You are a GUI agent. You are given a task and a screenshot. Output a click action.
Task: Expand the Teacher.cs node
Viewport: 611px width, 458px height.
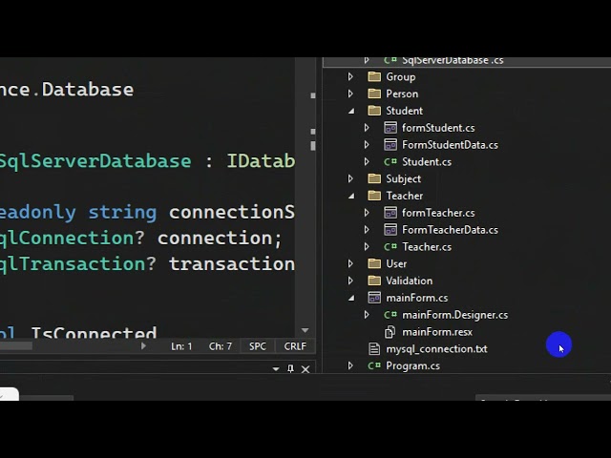(367, 246)
